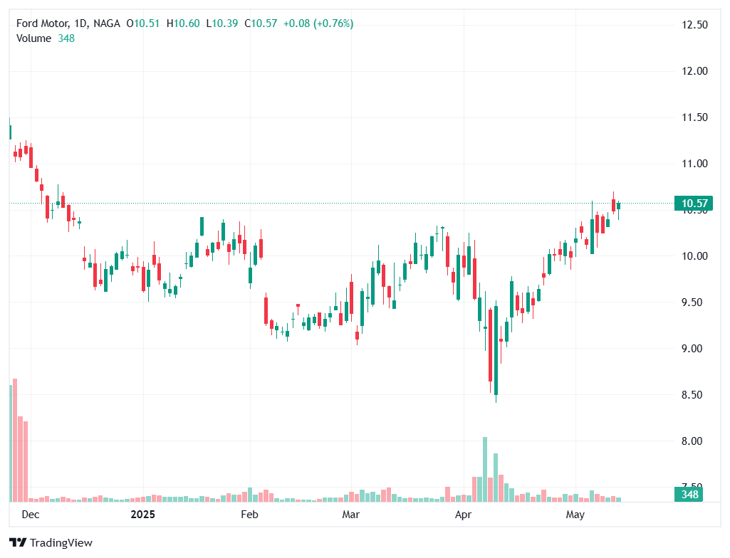
Task: Select the Mar label on time axis
Action: point(350,514)
